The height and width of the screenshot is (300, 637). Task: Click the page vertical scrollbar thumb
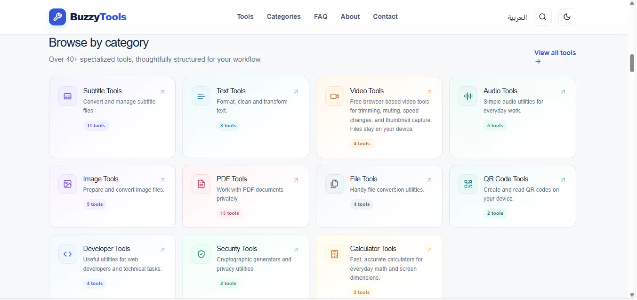632,63
